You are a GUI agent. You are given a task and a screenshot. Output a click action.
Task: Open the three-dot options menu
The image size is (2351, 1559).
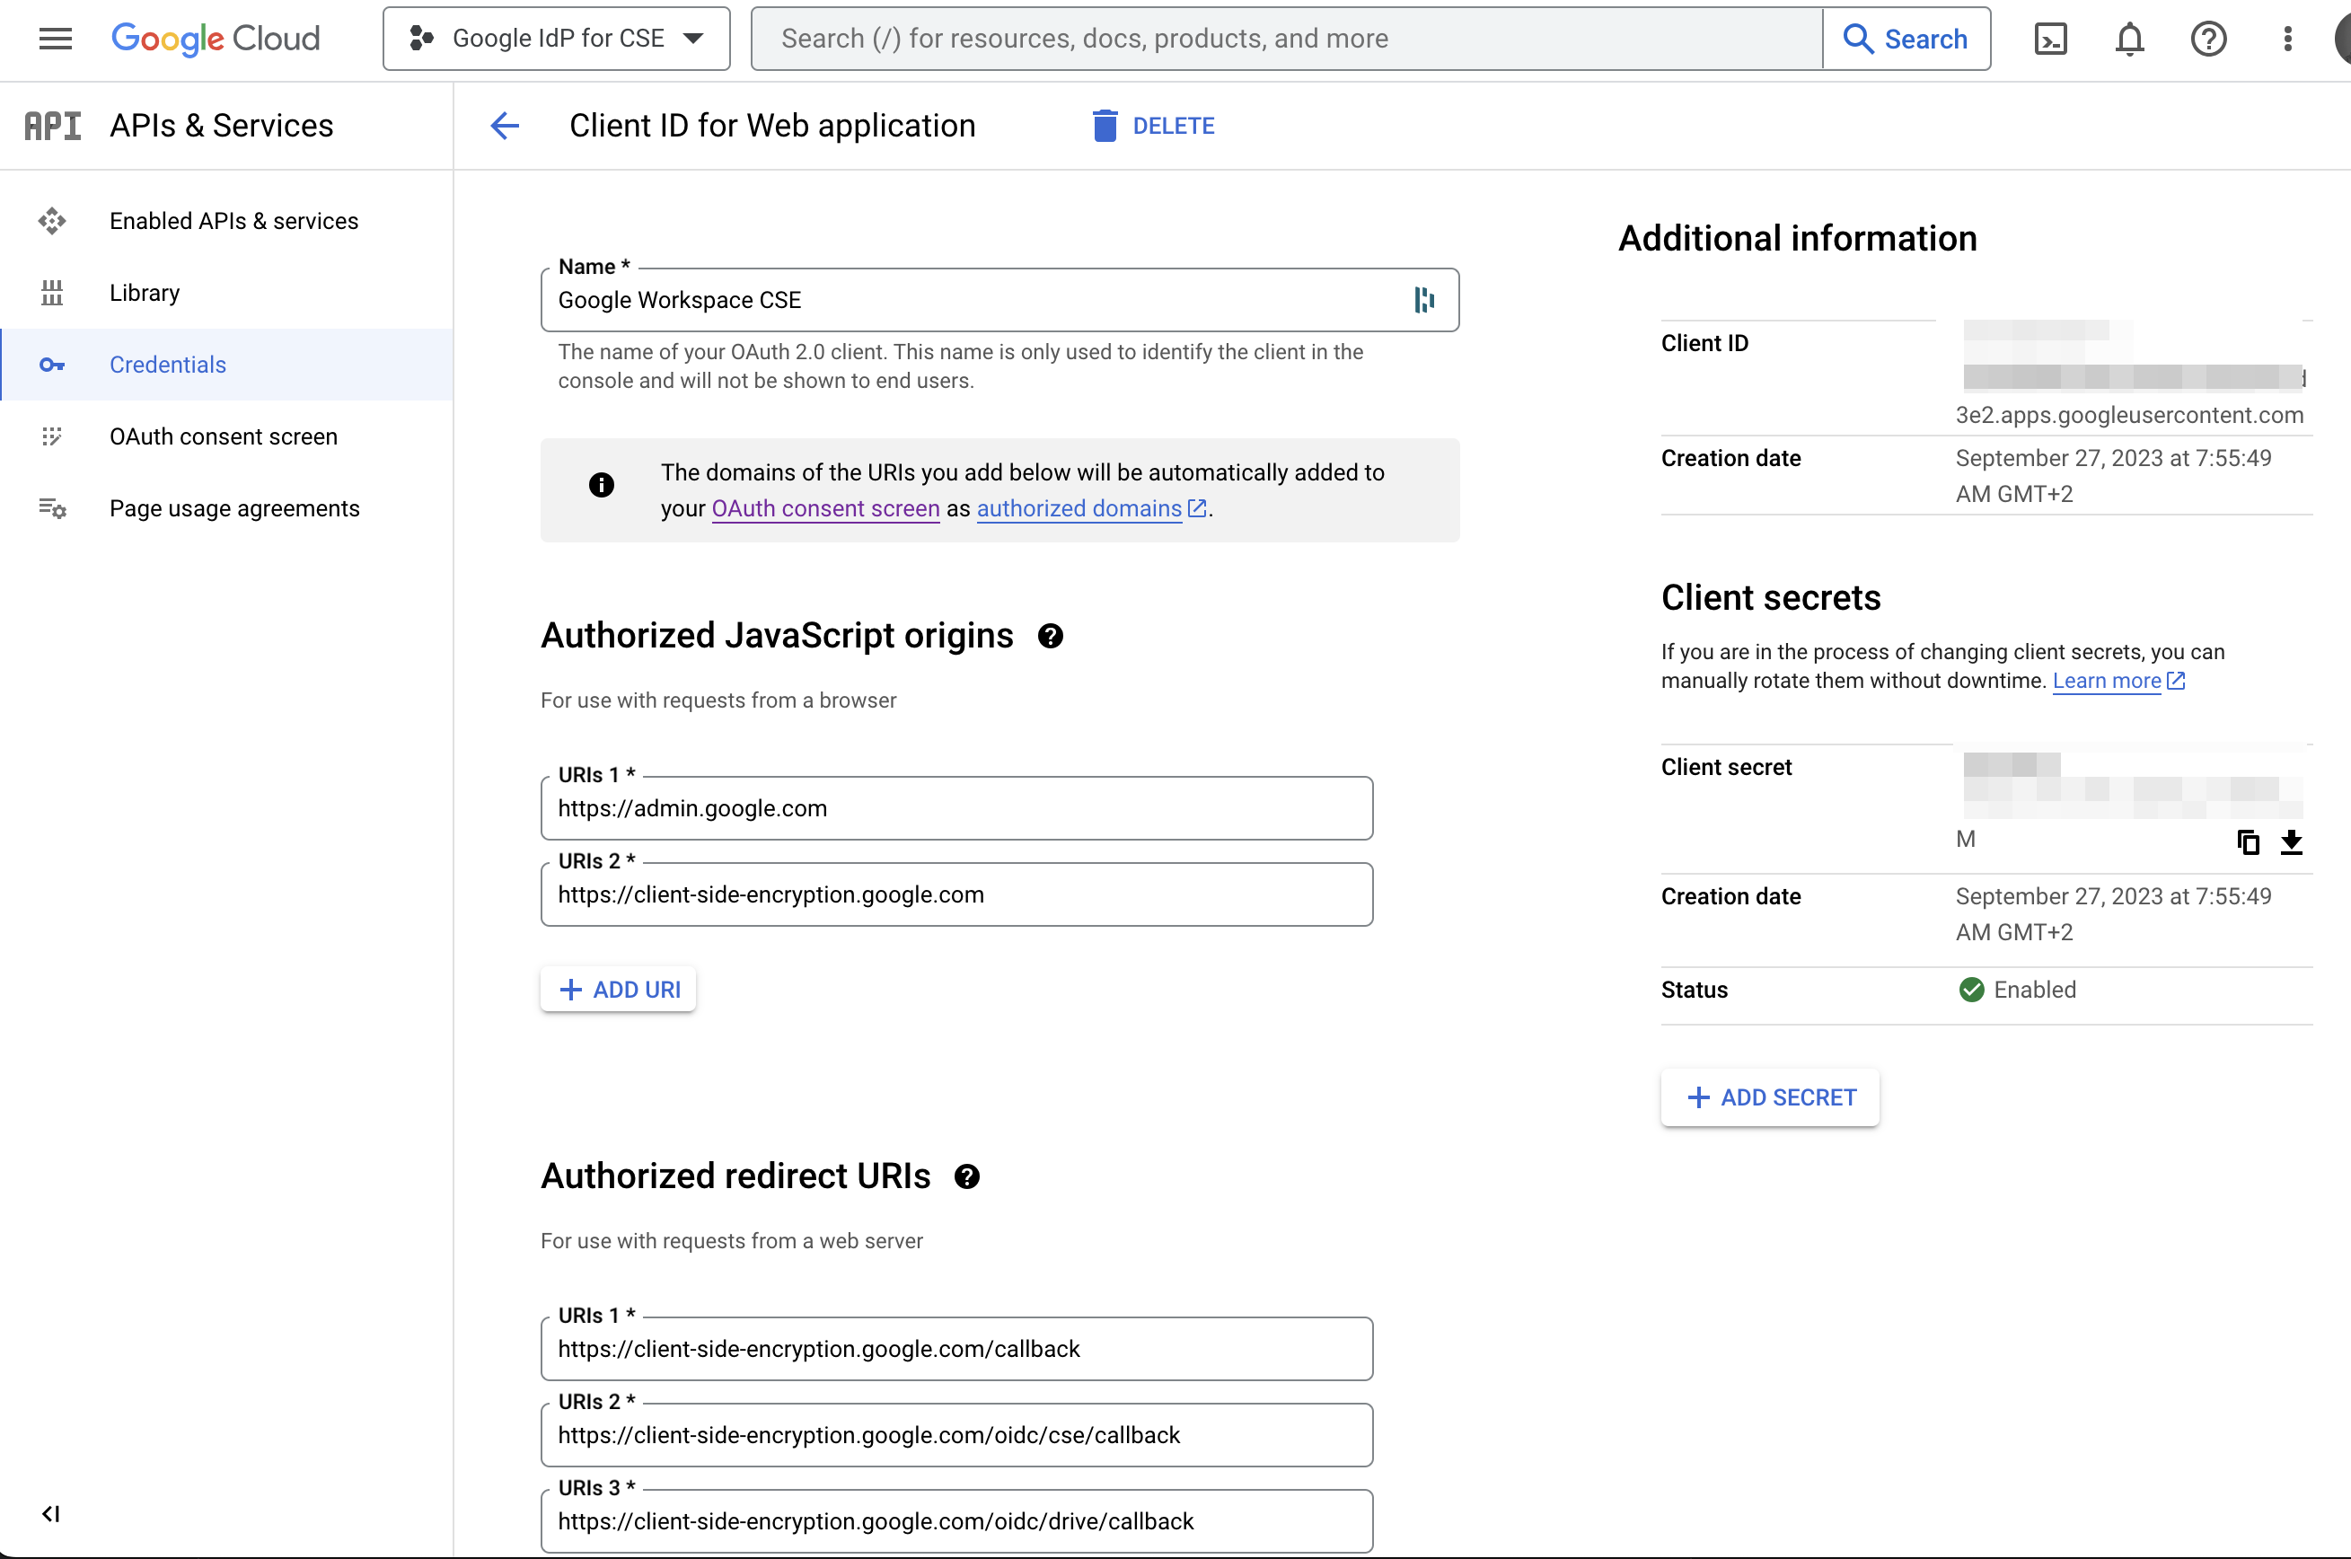2286,38
